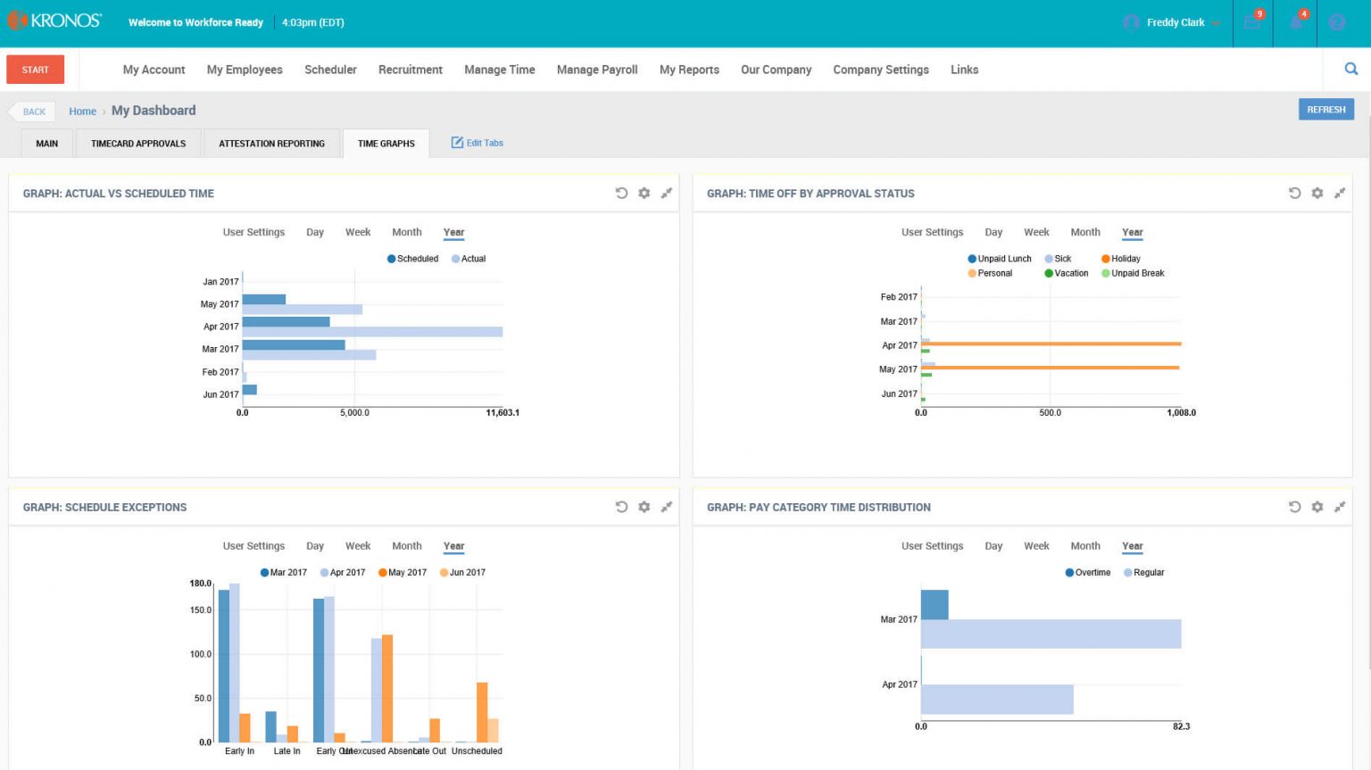
Task: Switch to the Timecard Approvals tab
Action: click(x=137, y=143)
